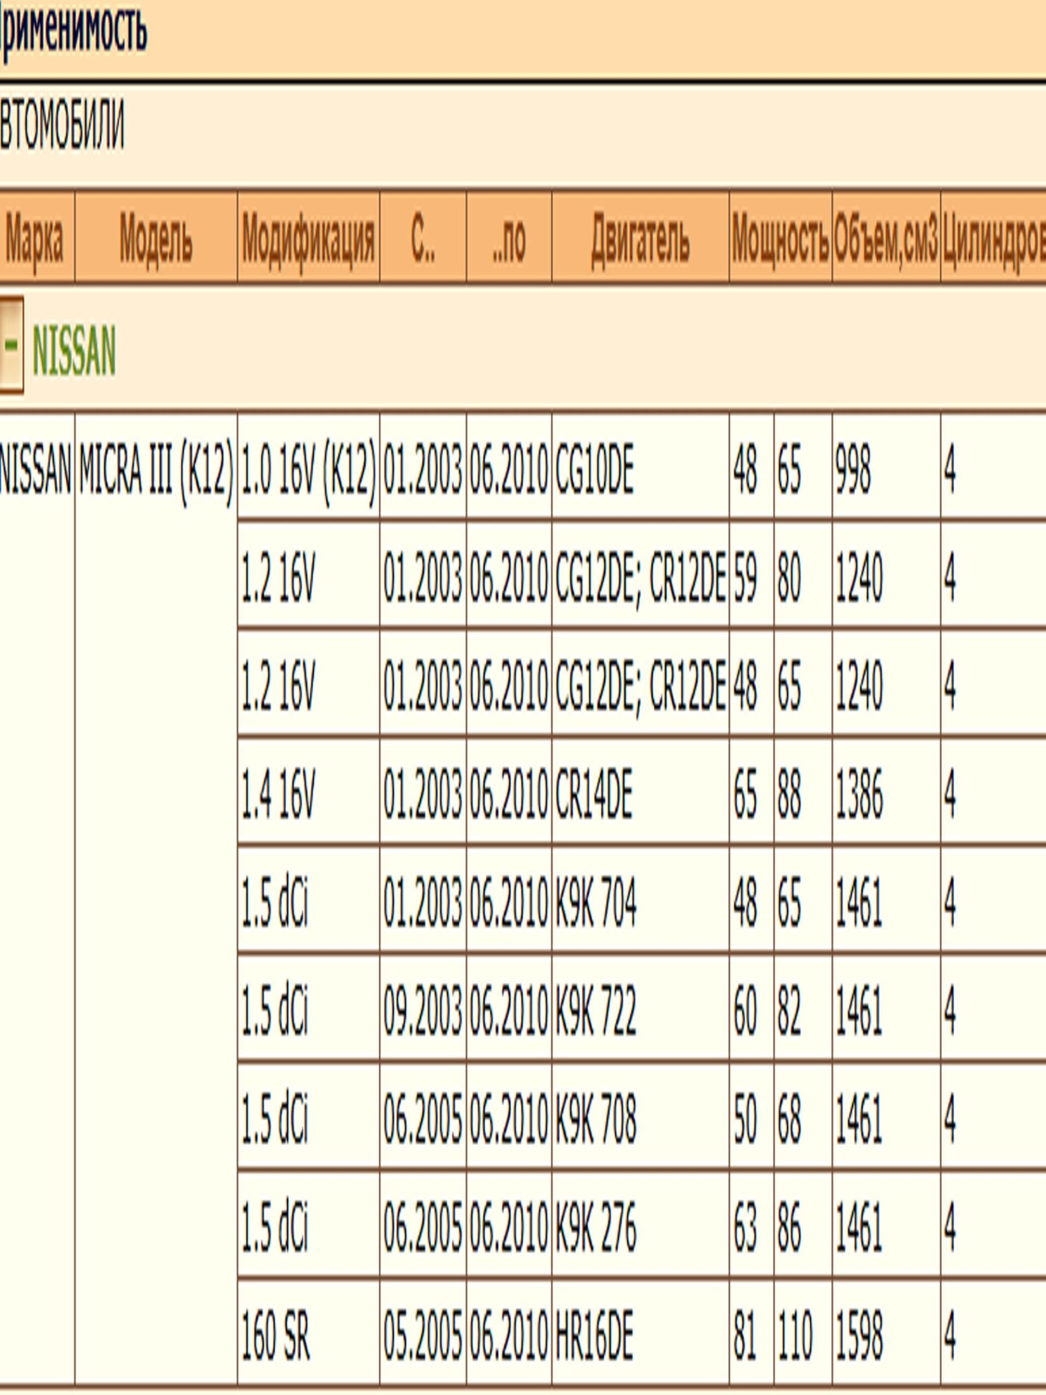Click engine code K9K 276
1046x1395 pixels.
click(595, 1227)
